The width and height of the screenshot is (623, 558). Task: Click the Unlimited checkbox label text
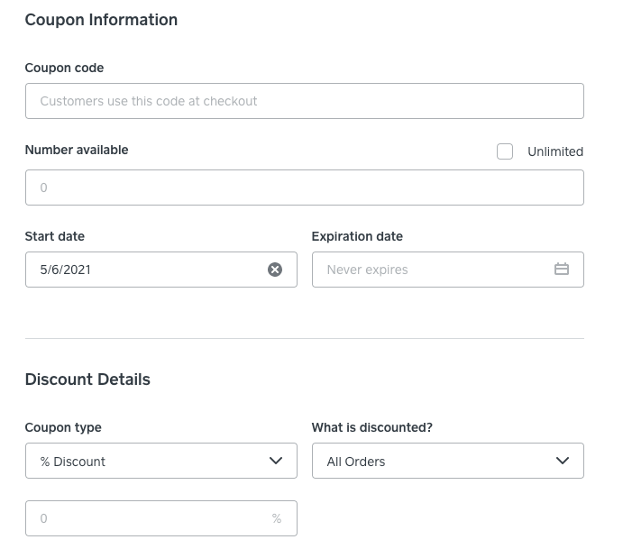tap(554, 151)
